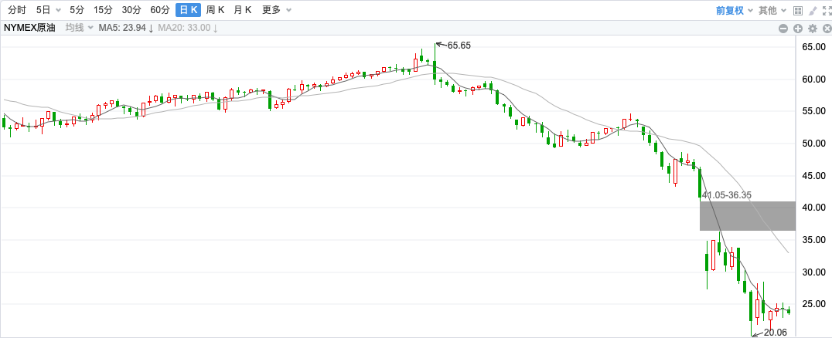The width and height of the screenshot is (832, 338).
Task: Open the multi-chart grid layout icon
Action: click(x=797, y=11)
